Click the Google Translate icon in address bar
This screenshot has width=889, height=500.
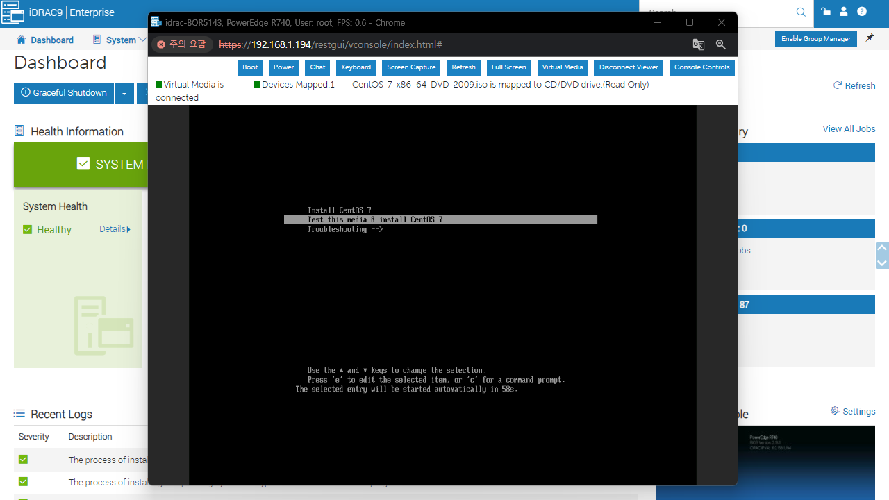pyautogui.click(x=699, y=44)
